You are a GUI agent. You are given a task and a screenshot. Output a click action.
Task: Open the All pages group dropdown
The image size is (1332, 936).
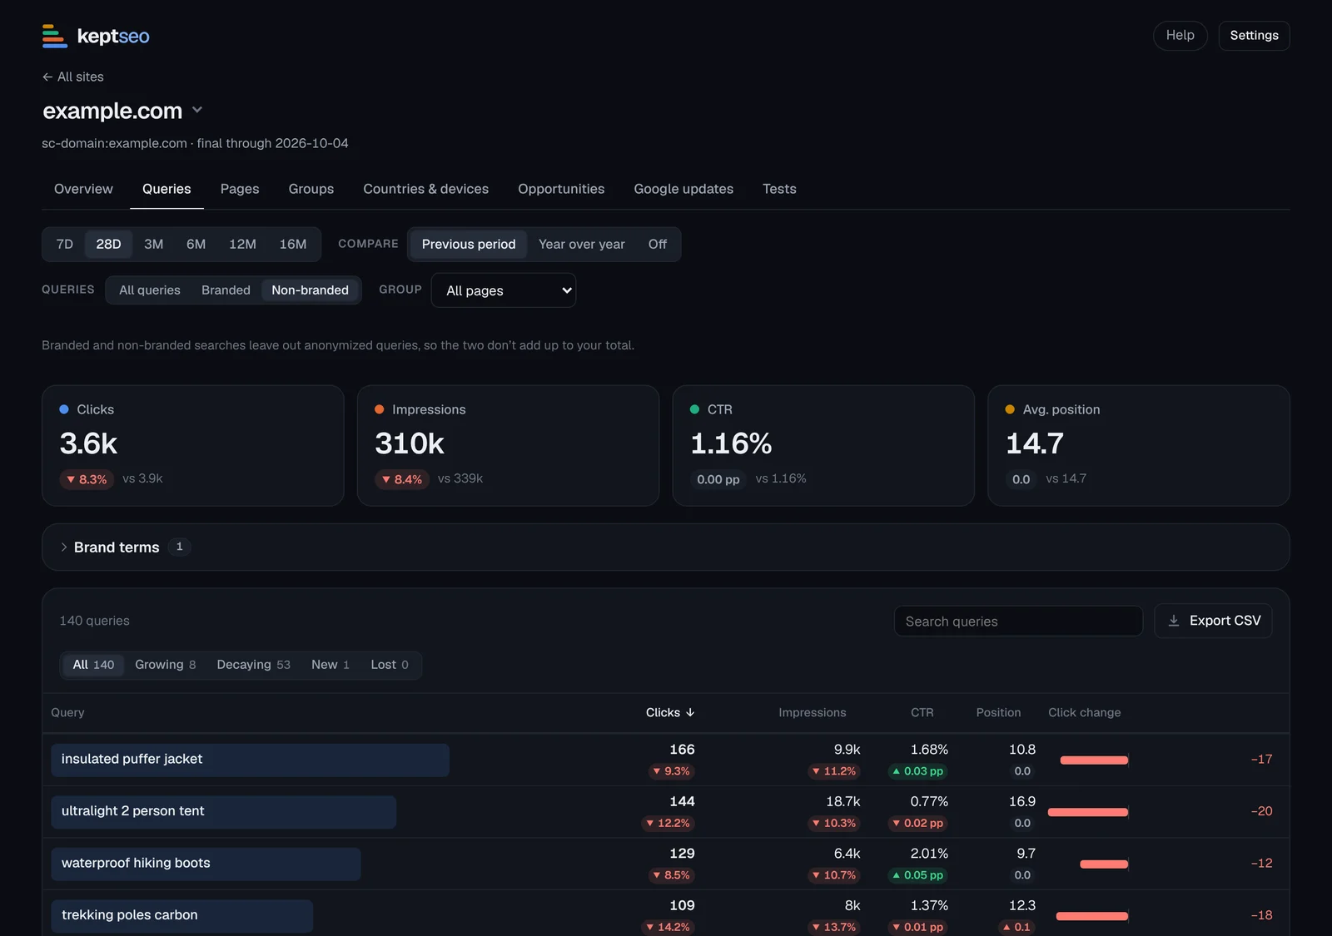[504, 290]
